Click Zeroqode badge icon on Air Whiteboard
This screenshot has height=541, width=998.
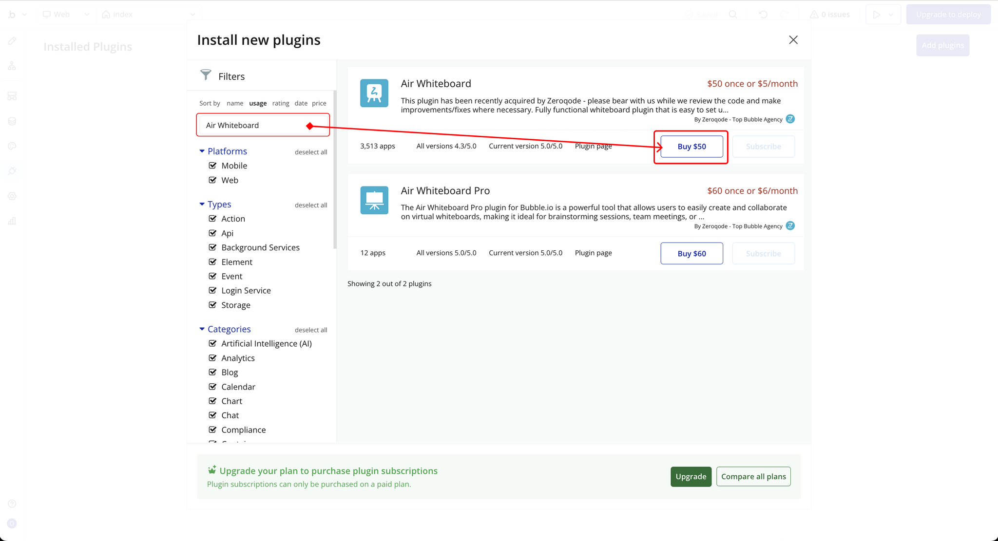790,119
